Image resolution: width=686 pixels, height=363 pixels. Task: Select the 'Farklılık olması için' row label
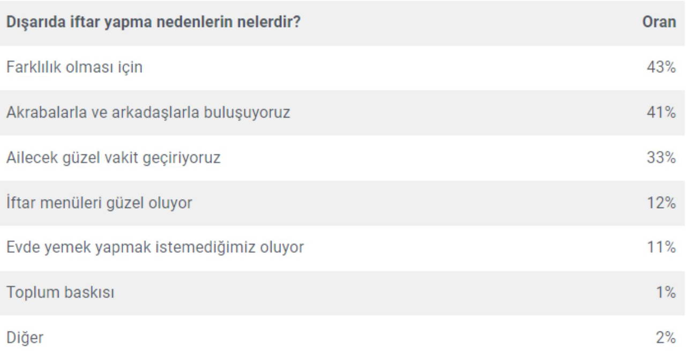pyautogui.click(x=74, y=67)
